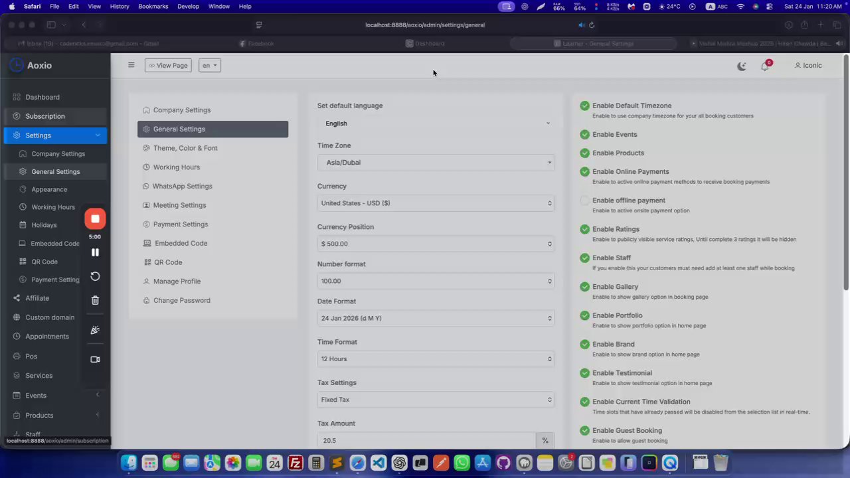Viewport: 850px width, 478px height.
Task: Open the Currency dropdown
Action: [x=436, y=203]
